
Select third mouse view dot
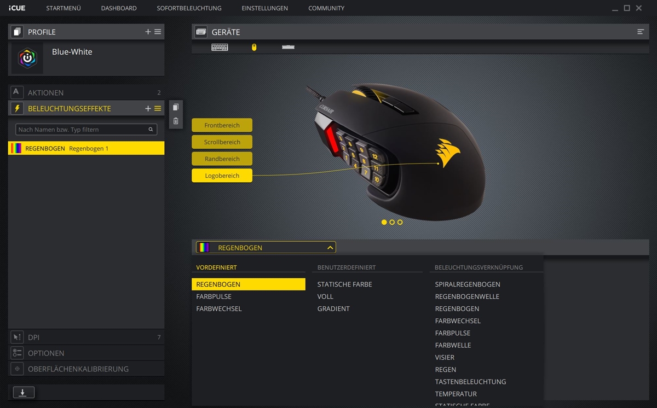pos(400,222)
